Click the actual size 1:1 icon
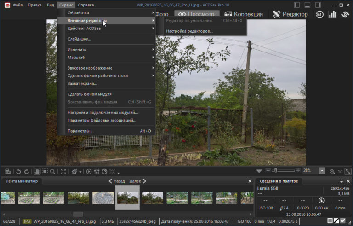Image resolution: width=353 pixels, height=226 pixels. tap(340, 171)
